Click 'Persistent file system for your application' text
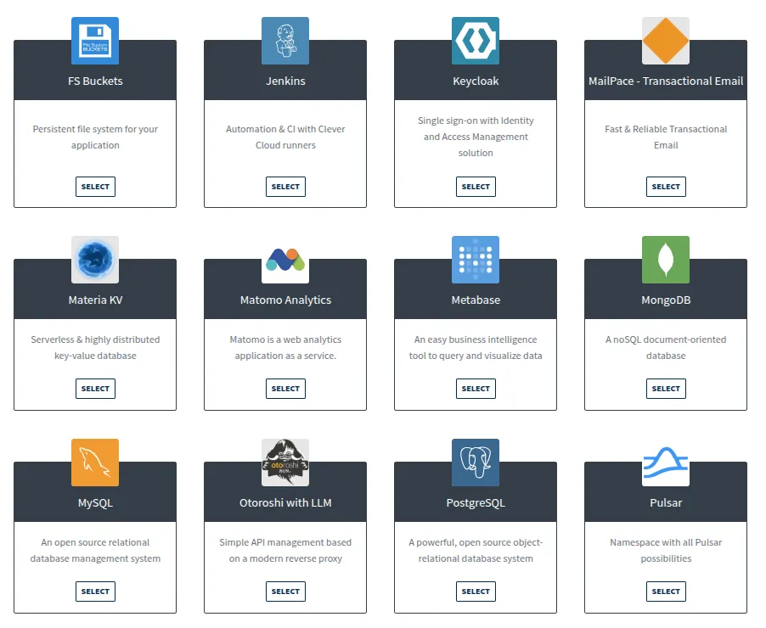 pyautogui.click(x=95, y=137)
